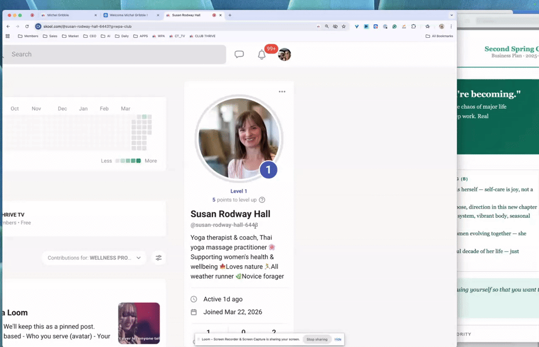Open the Daily bookmark folder
539x347 pixels.
pyautogui.click(x=122, y=36)
